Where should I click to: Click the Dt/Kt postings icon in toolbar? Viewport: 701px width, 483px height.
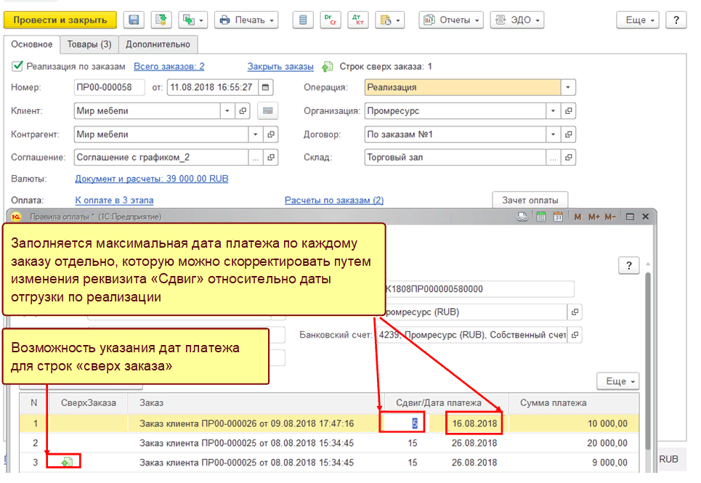357,20
